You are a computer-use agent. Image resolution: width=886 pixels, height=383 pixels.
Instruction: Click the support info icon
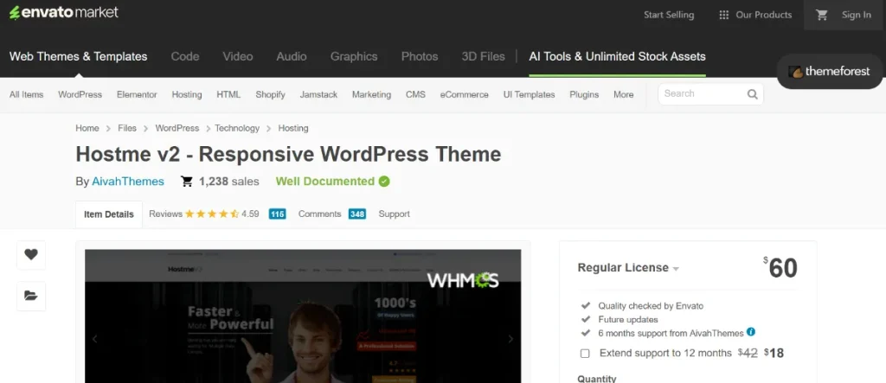751,332
